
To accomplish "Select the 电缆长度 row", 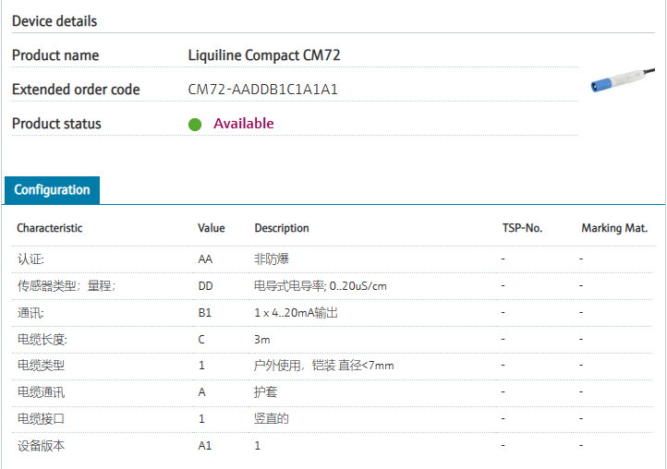I will (42, 340).
